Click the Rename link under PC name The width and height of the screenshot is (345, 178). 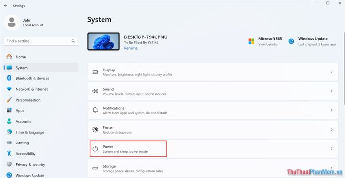point(131,48)
